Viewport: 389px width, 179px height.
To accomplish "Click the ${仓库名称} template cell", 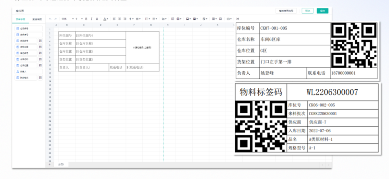I will [100, 43].
